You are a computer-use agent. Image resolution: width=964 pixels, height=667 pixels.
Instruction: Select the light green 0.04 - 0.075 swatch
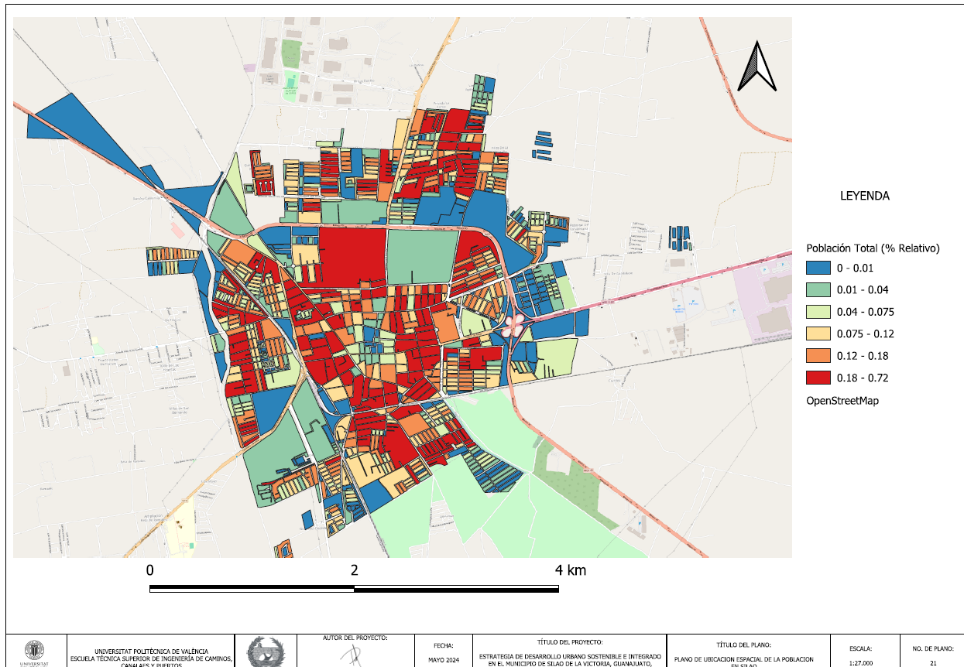[818, 312]
